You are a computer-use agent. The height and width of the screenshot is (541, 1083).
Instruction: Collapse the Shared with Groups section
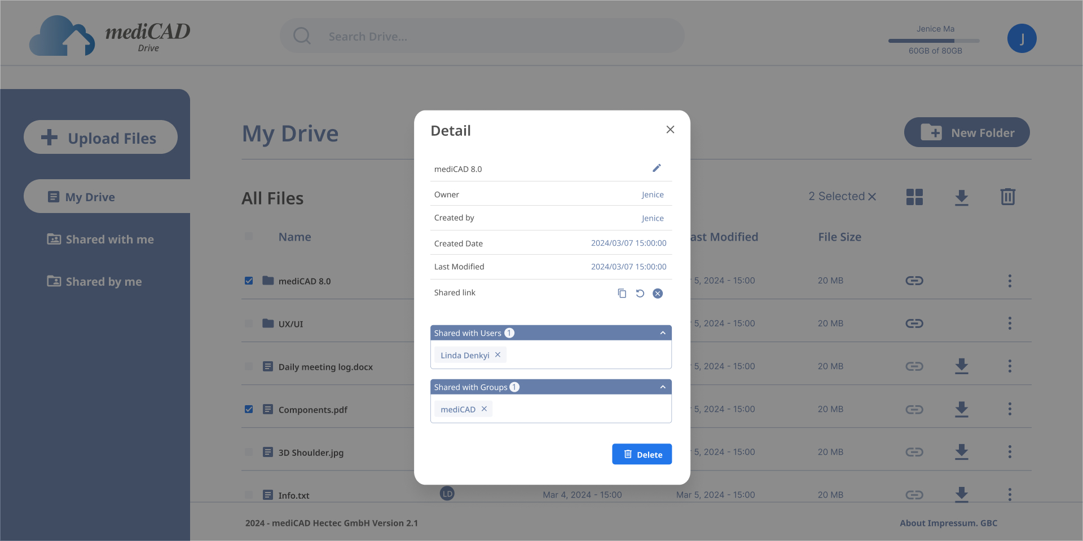coord(663,387)
